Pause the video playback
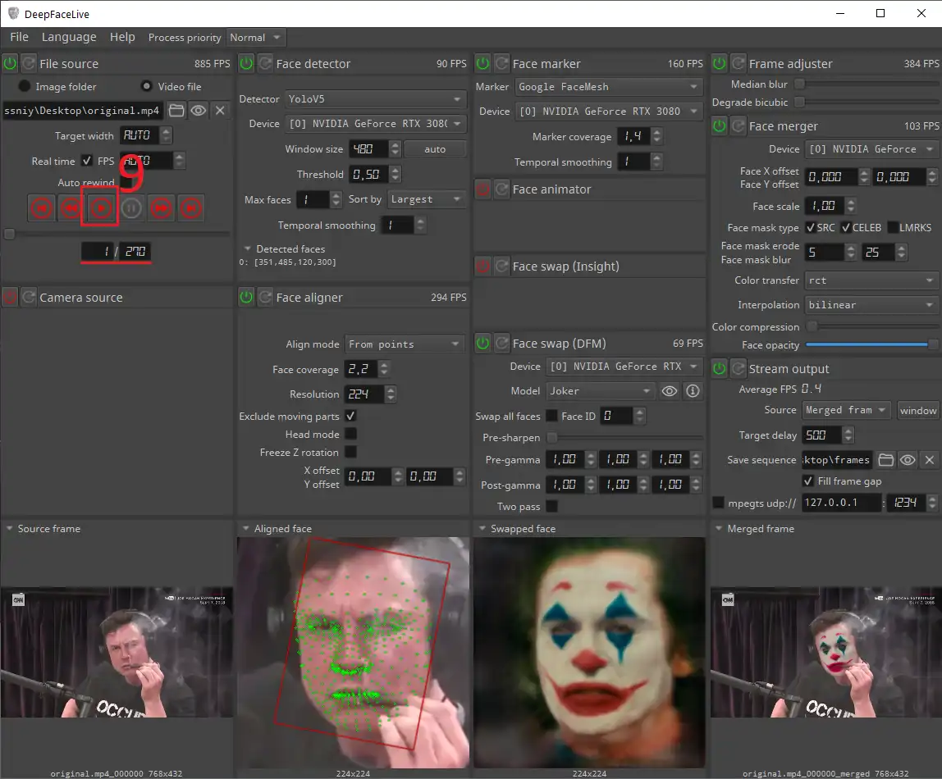This screenshot has width=942, height=779. pyautogui.click(x=131, y=208)
